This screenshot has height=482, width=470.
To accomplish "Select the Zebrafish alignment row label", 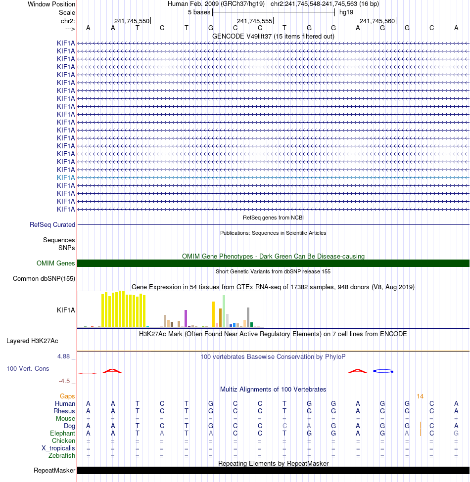I will 61,456.
